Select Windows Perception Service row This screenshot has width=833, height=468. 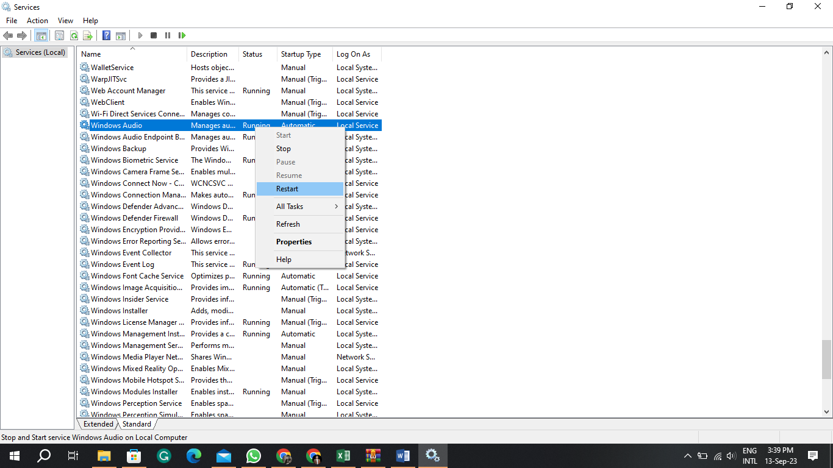(x=230, y=403)
